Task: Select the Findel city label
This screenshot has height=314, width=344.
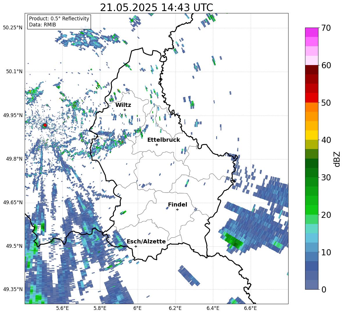Action: (178, 204)
